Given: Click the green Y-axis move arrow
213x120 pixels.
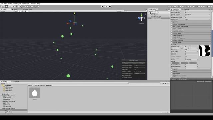Looking at the screenshot, I should pyautogui.click(x=75, y=13).
